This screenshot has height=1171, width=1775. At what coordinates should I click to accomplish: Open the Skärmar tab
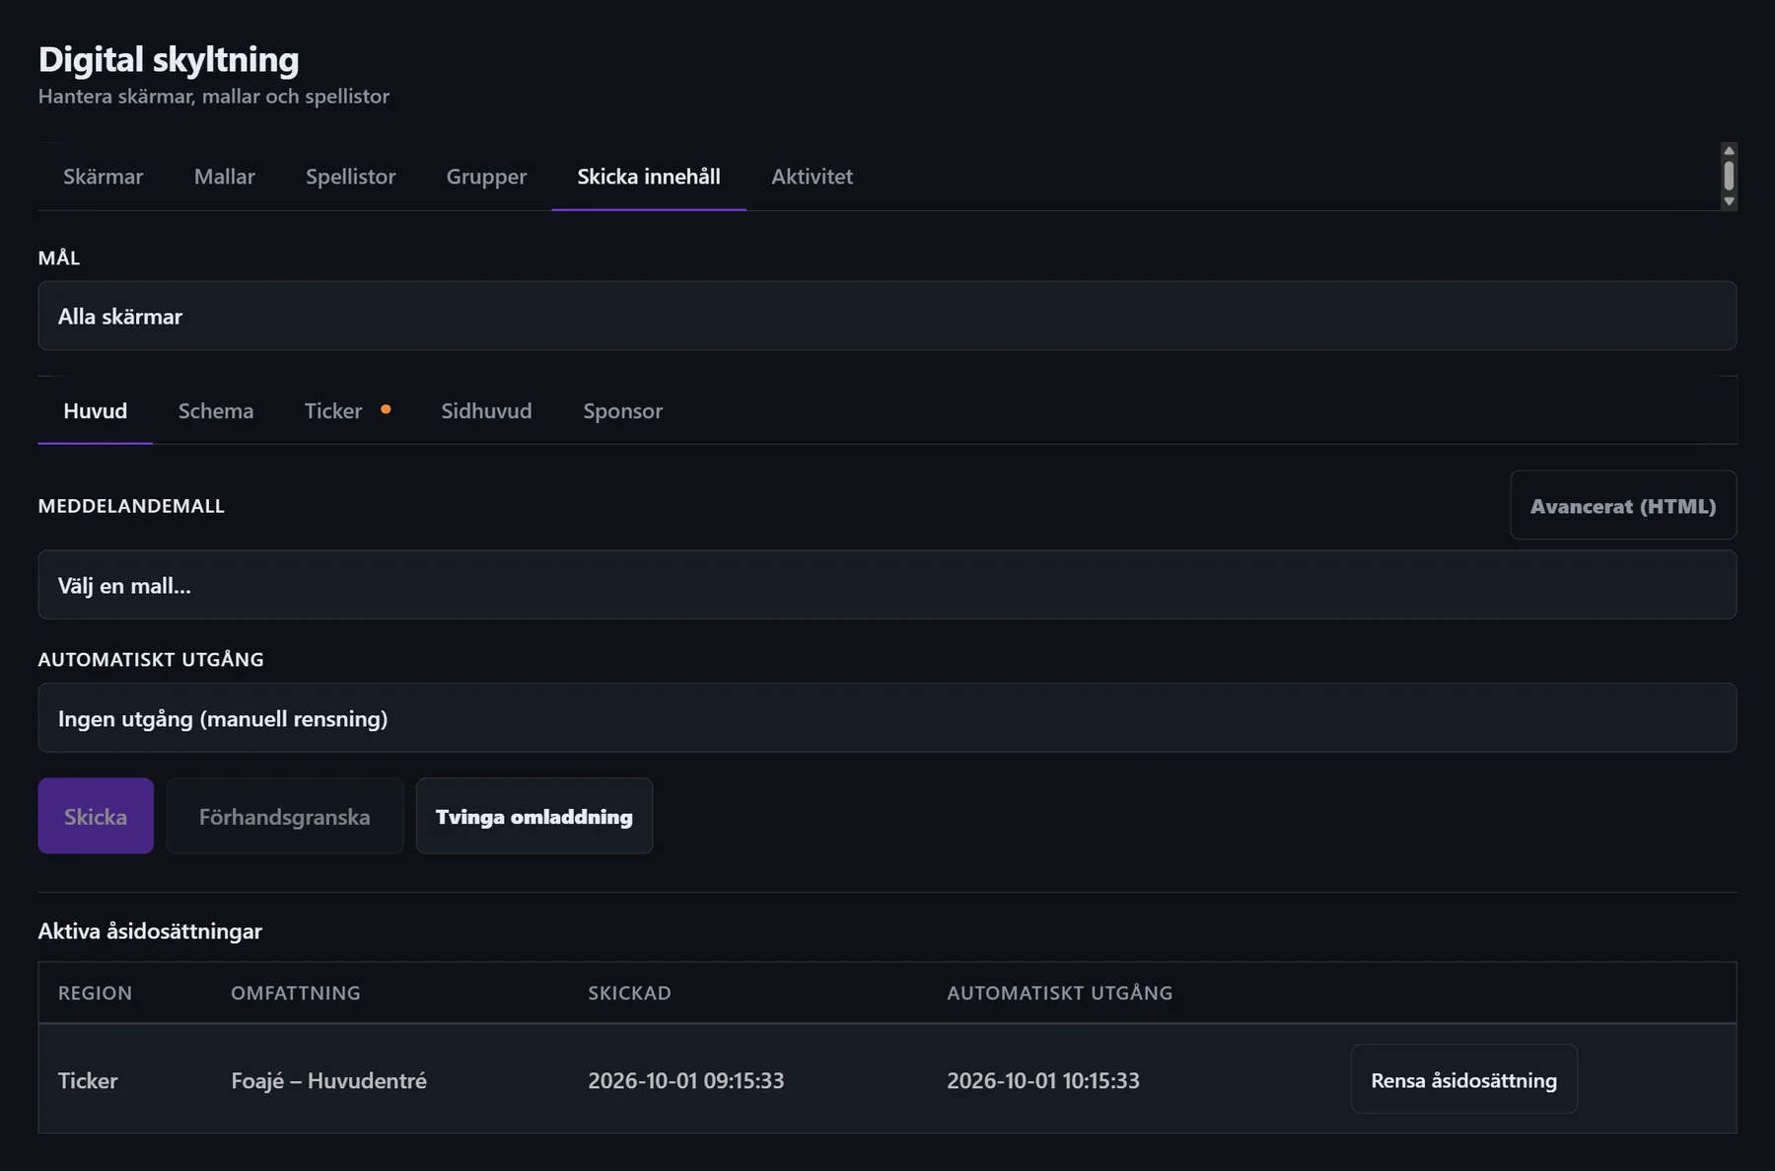[103, 177]
